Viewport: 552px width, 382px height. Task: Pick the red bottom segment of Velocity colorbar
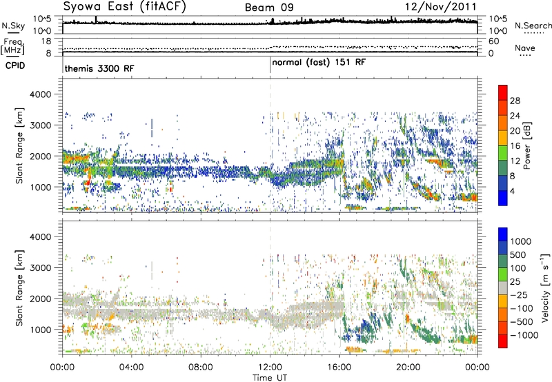coord(503,341)
